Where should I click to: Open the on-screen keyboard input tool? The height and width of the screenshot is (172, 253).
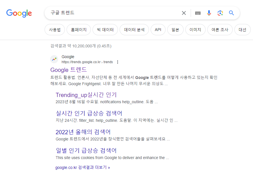pos(198,13)
